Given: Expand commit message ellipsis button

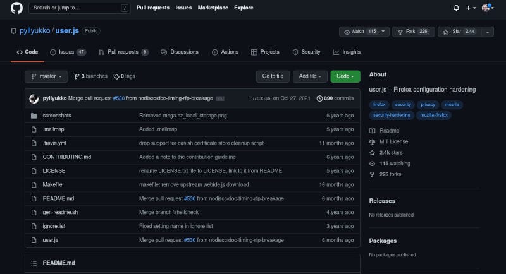Looking at the screenshot, I should point(220,98).
